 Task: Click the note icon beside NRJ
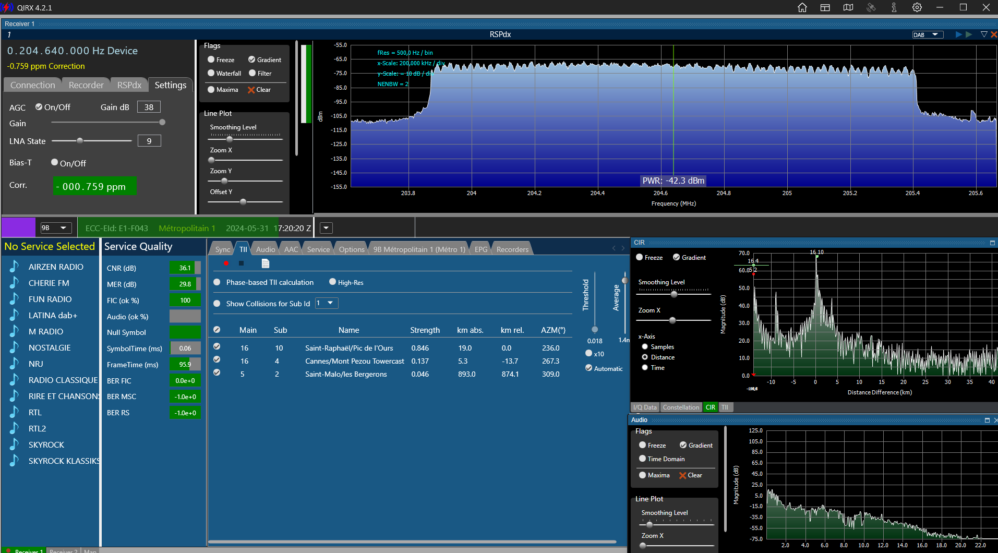tap(14, 364)
